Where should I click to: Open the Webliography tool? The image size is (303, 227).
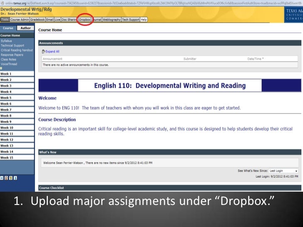[112, 20]
